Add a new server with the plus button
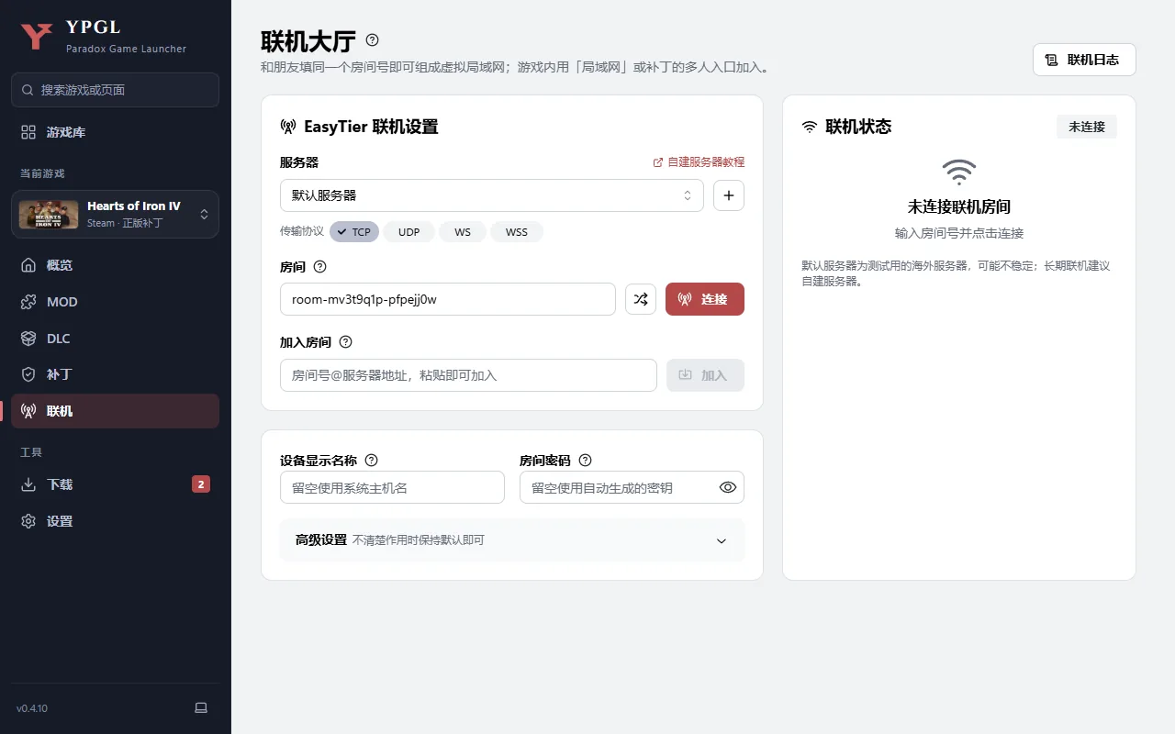This screenshot has width=1175, height=734. pyautogui.click(x=729, y=195)
